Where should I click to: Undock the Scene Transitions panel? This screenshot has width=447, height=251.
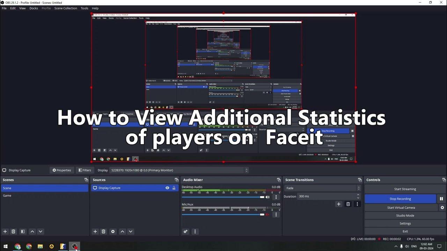360,180
